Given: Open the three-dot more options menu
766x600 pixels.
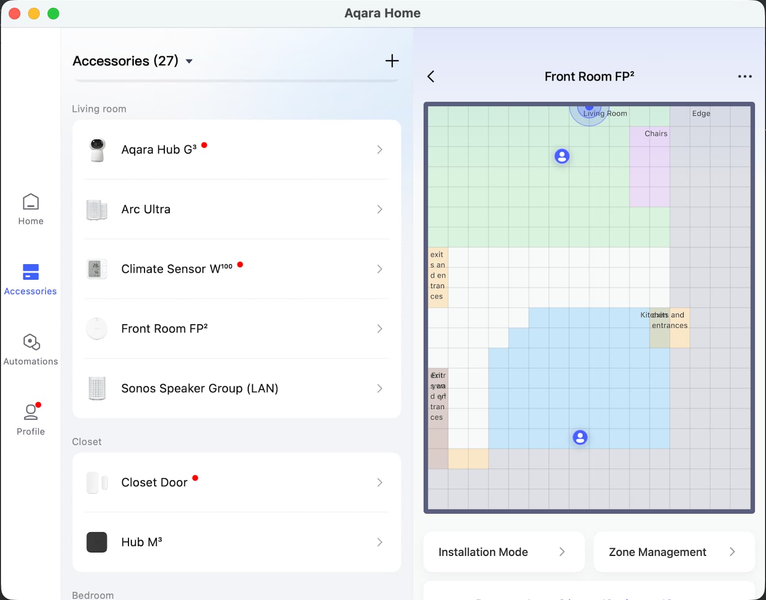Looking at the screenshot, I should [x=745, y=77].
